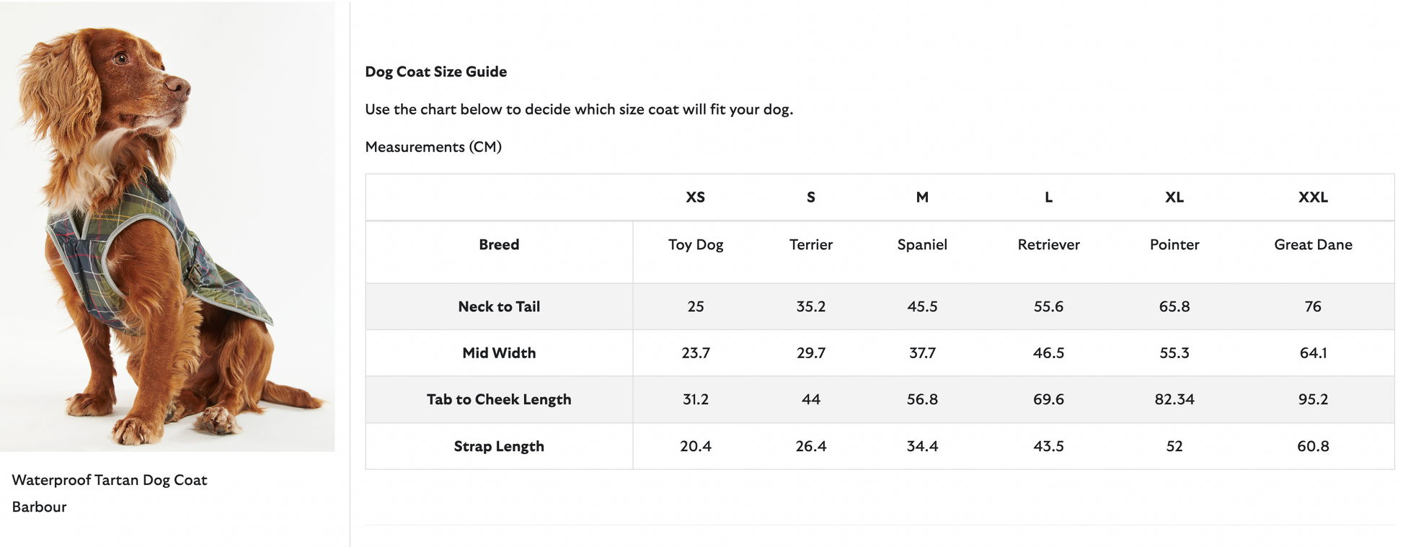Click the spaniel dog coat product image
Screen dimensions: 1403x547
(167, 226)
